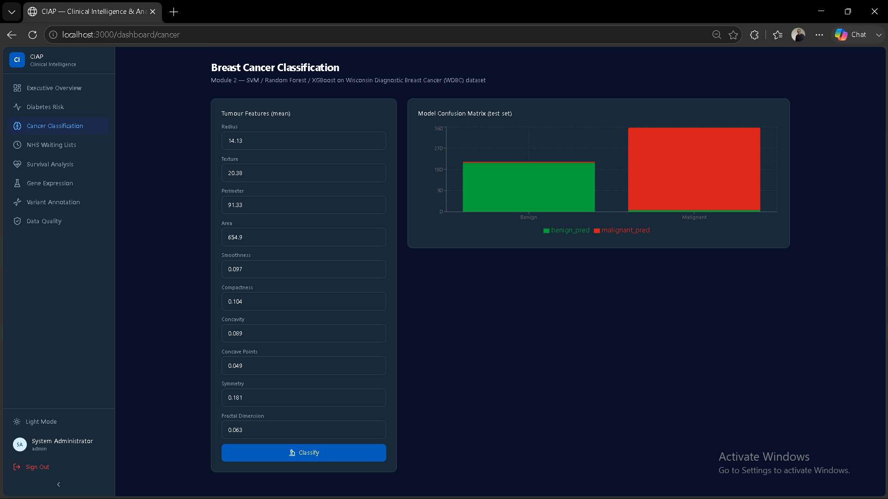Select the CIAP browser tab
This screenshot has width=888, height=499.
(x=92, y=12)
